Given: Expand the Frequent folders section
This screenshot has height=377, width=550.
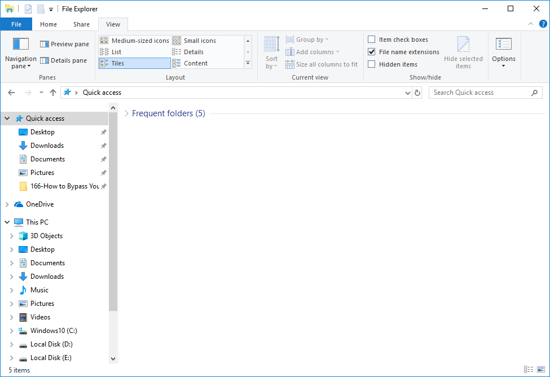Looking at the screenshot, I should tap(126, 113).
